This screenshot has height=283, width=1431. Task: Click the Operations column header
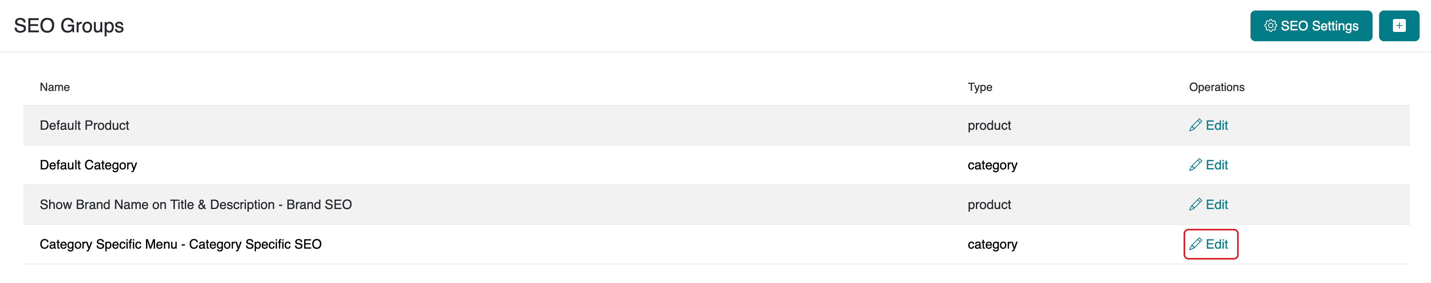pos(1216,87)
